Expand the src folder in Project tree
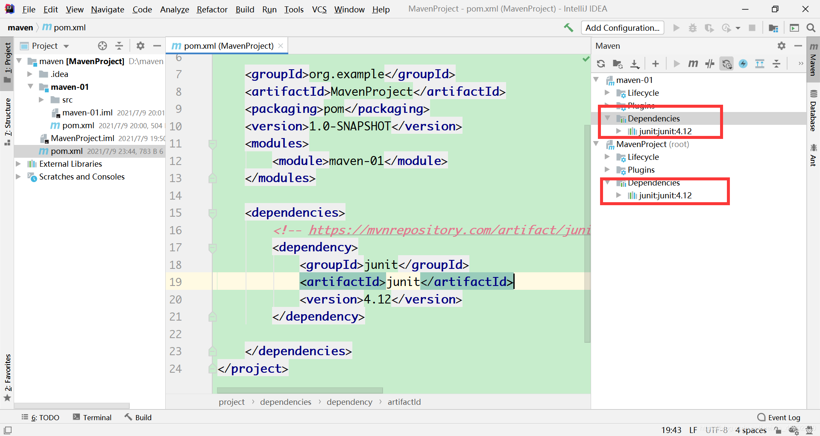 point(41,100)
